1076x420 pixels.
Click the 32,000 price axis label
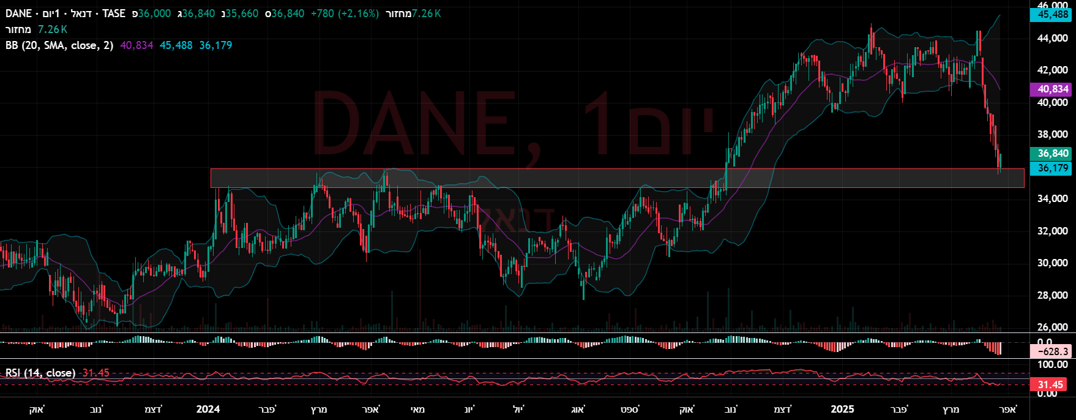pos(1053,231)
